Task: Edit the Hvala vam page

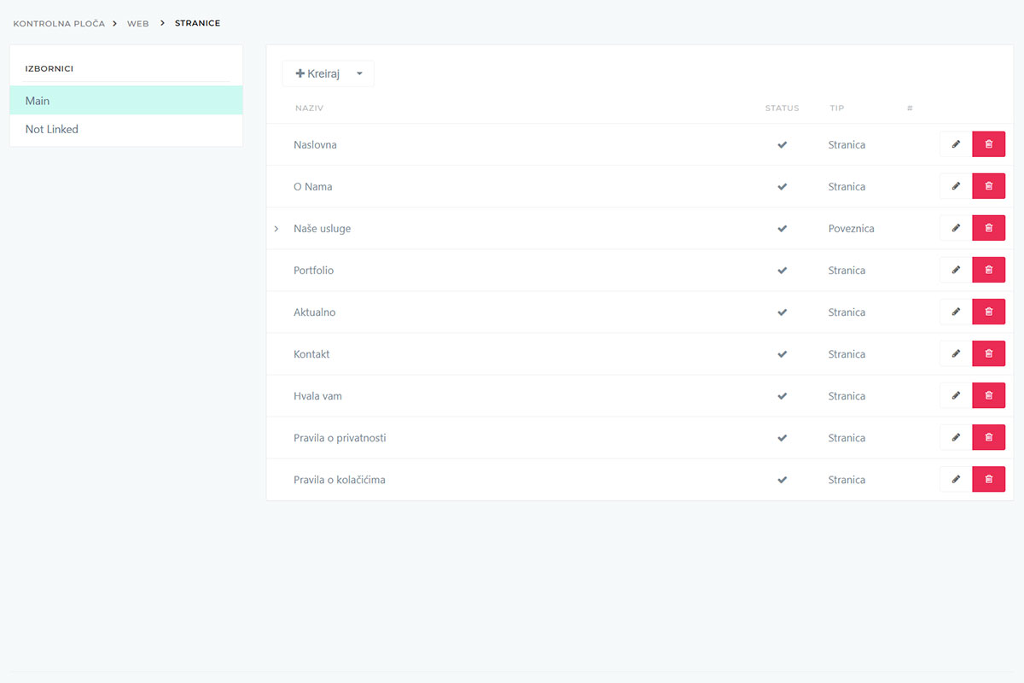Action: [956, 395]
